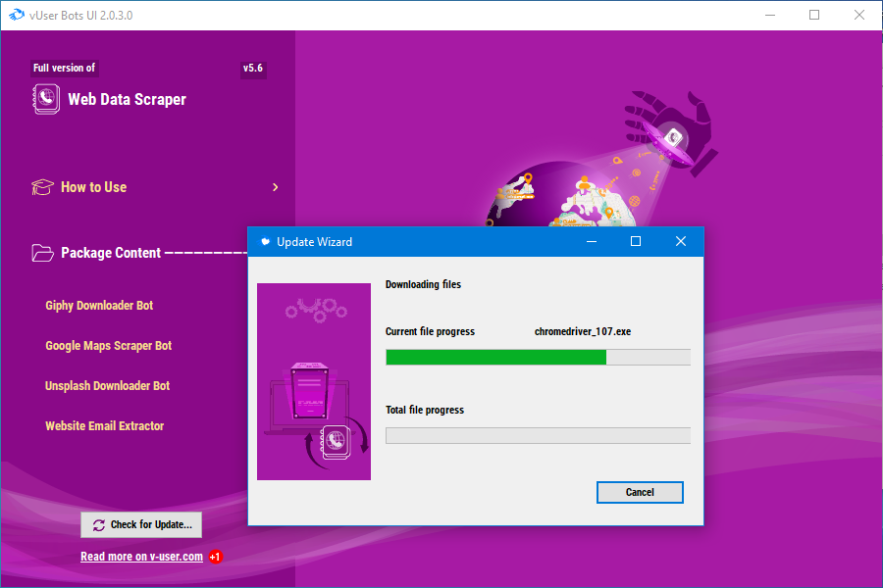Close the Update Wizard dialog

click(681, 241)
